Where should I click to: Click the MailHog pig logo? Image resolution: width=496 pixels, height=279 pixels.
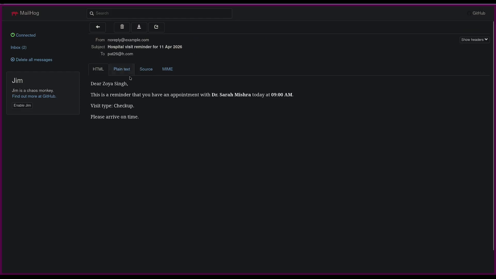click(x=15, y=13)
